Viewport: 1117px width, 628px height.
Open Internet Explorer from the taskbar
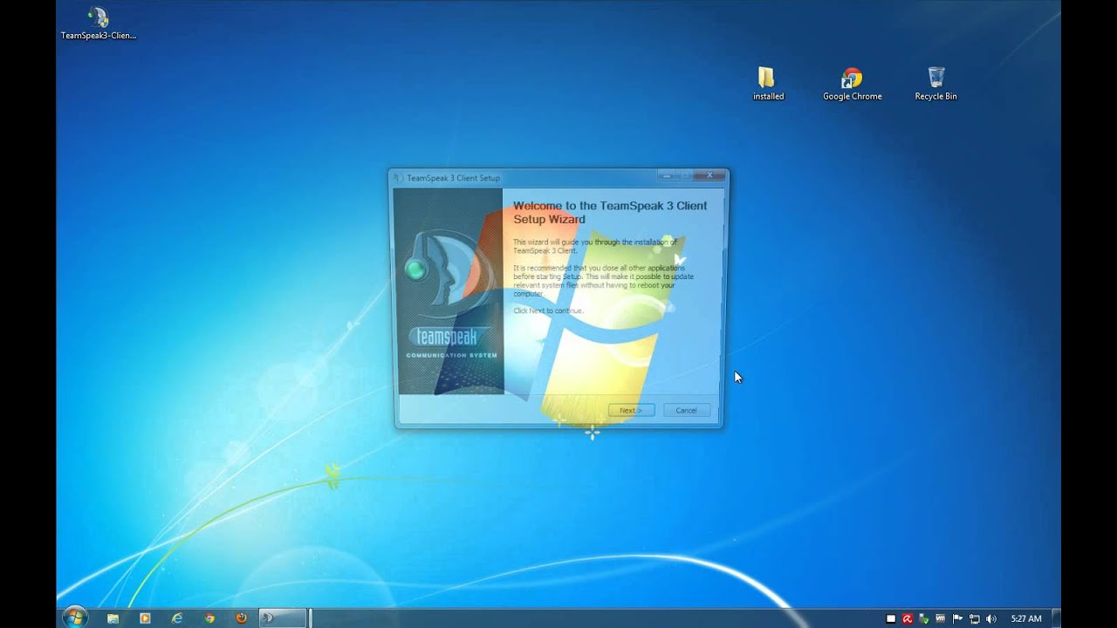tap(177, 618)
